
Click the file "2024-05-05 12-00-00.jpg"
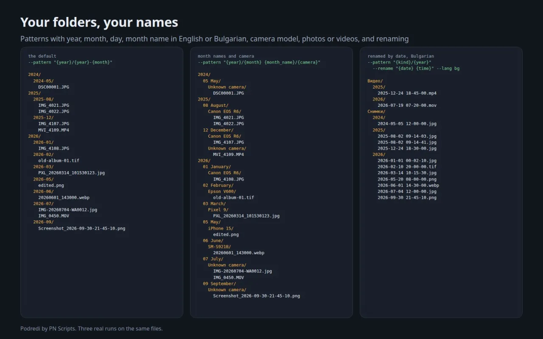[407, 124]
